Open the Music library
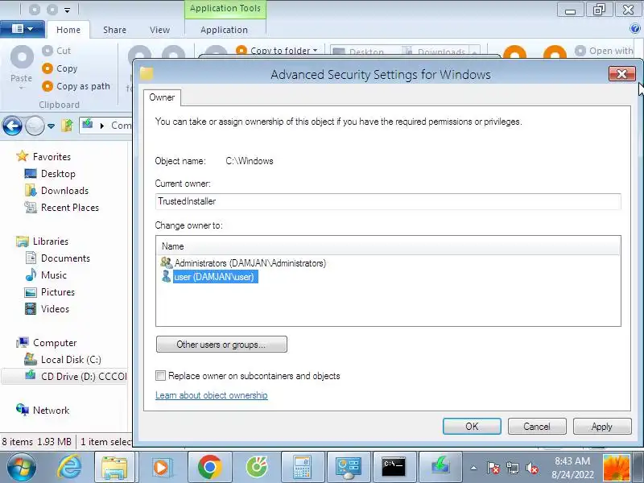644x483 pixels. [x=46, y=275]
